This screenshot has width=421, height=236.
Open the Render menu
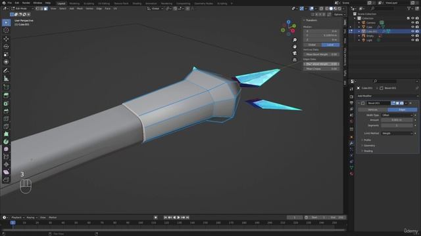(26, 3)
